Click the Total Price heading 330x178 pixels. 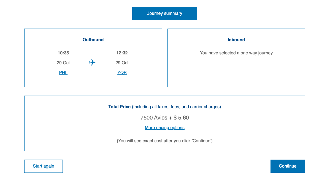[x=119, y=107]
